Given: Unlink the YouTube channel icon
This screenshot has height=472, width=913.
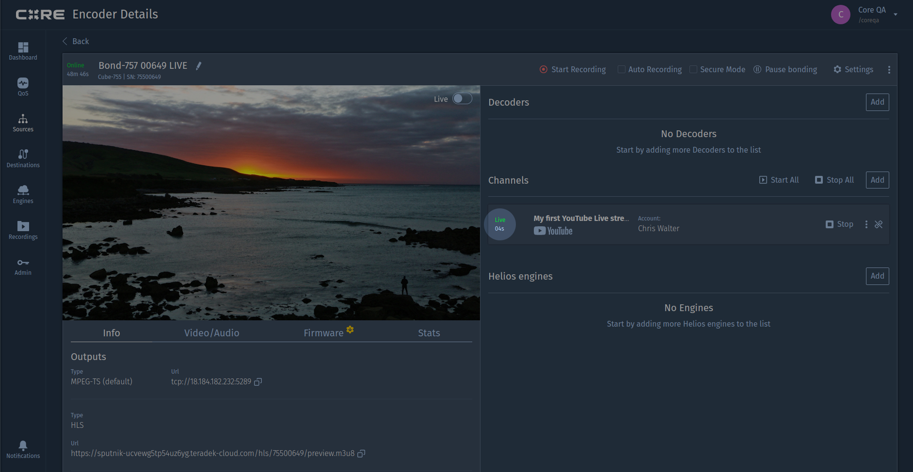Looking at the screenshot, I should [879, 224].
